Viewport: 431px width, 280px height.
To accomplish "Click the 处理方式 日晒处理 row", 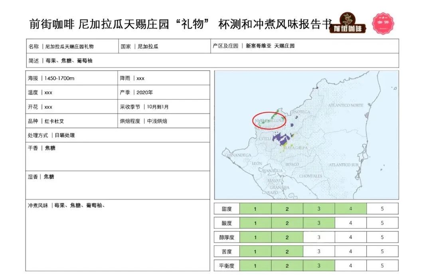I will pos(118,135).
